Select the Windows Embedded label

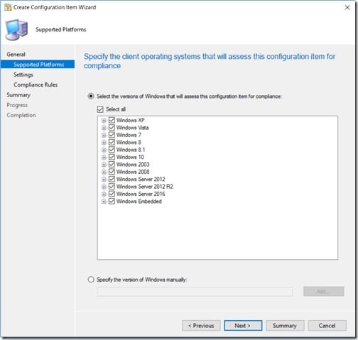139,202
